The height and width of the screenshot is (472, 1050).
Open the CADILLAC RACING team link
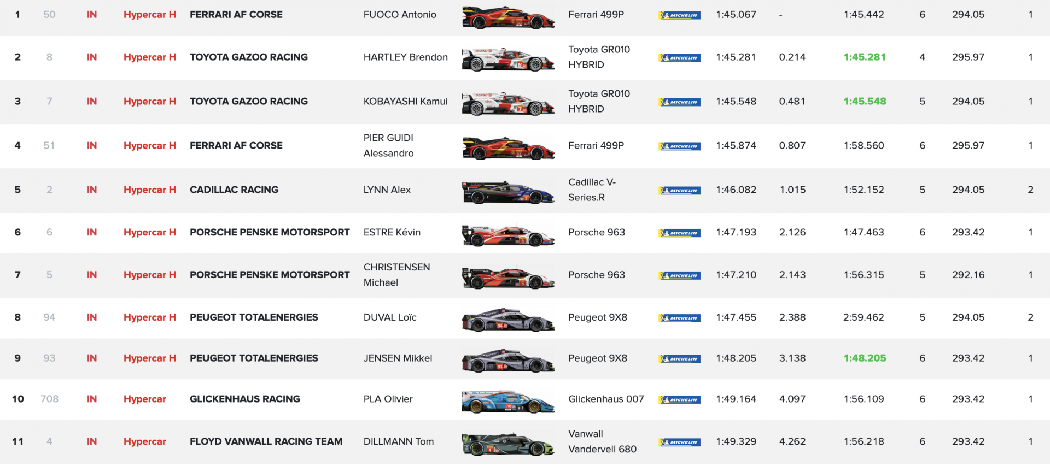pyautogui.click(x=234, y=190)
